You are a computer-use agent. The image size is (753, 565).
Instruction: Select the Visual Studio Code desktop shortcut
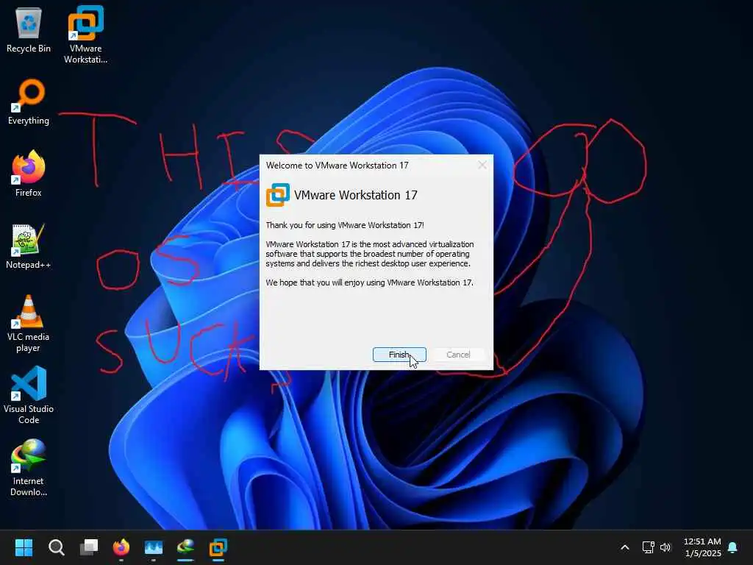[29, 395]
